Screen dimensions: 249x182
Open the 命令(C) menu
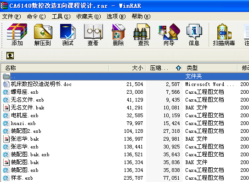pyautogui.click(x=36, y=17)
